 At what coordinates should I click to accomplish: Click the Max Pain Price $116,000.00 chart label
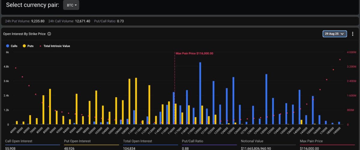click(194, 53)
